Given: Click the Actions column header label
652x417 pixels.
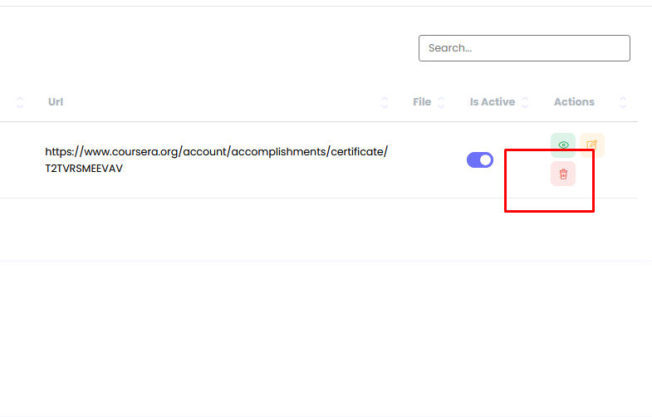Looking at the screenshot, I should 574,102.
